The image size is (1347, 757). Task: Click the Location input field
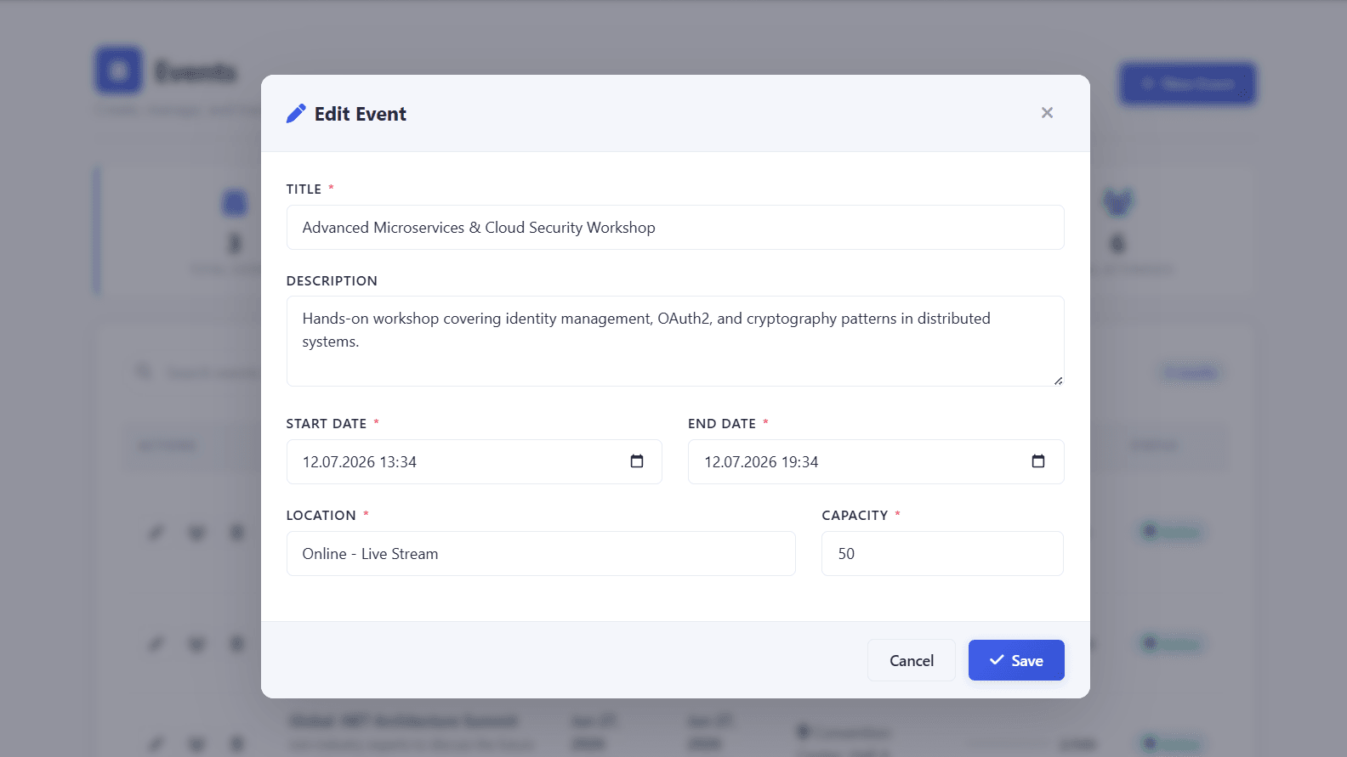click(x=541, y=554)
